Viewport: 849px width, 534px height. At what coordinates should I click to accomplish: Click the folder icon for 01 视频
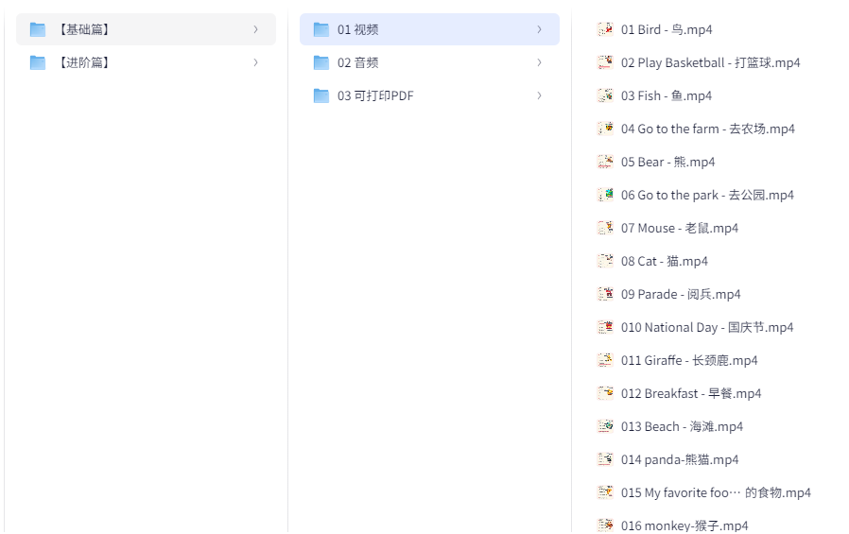pos(321,29)
